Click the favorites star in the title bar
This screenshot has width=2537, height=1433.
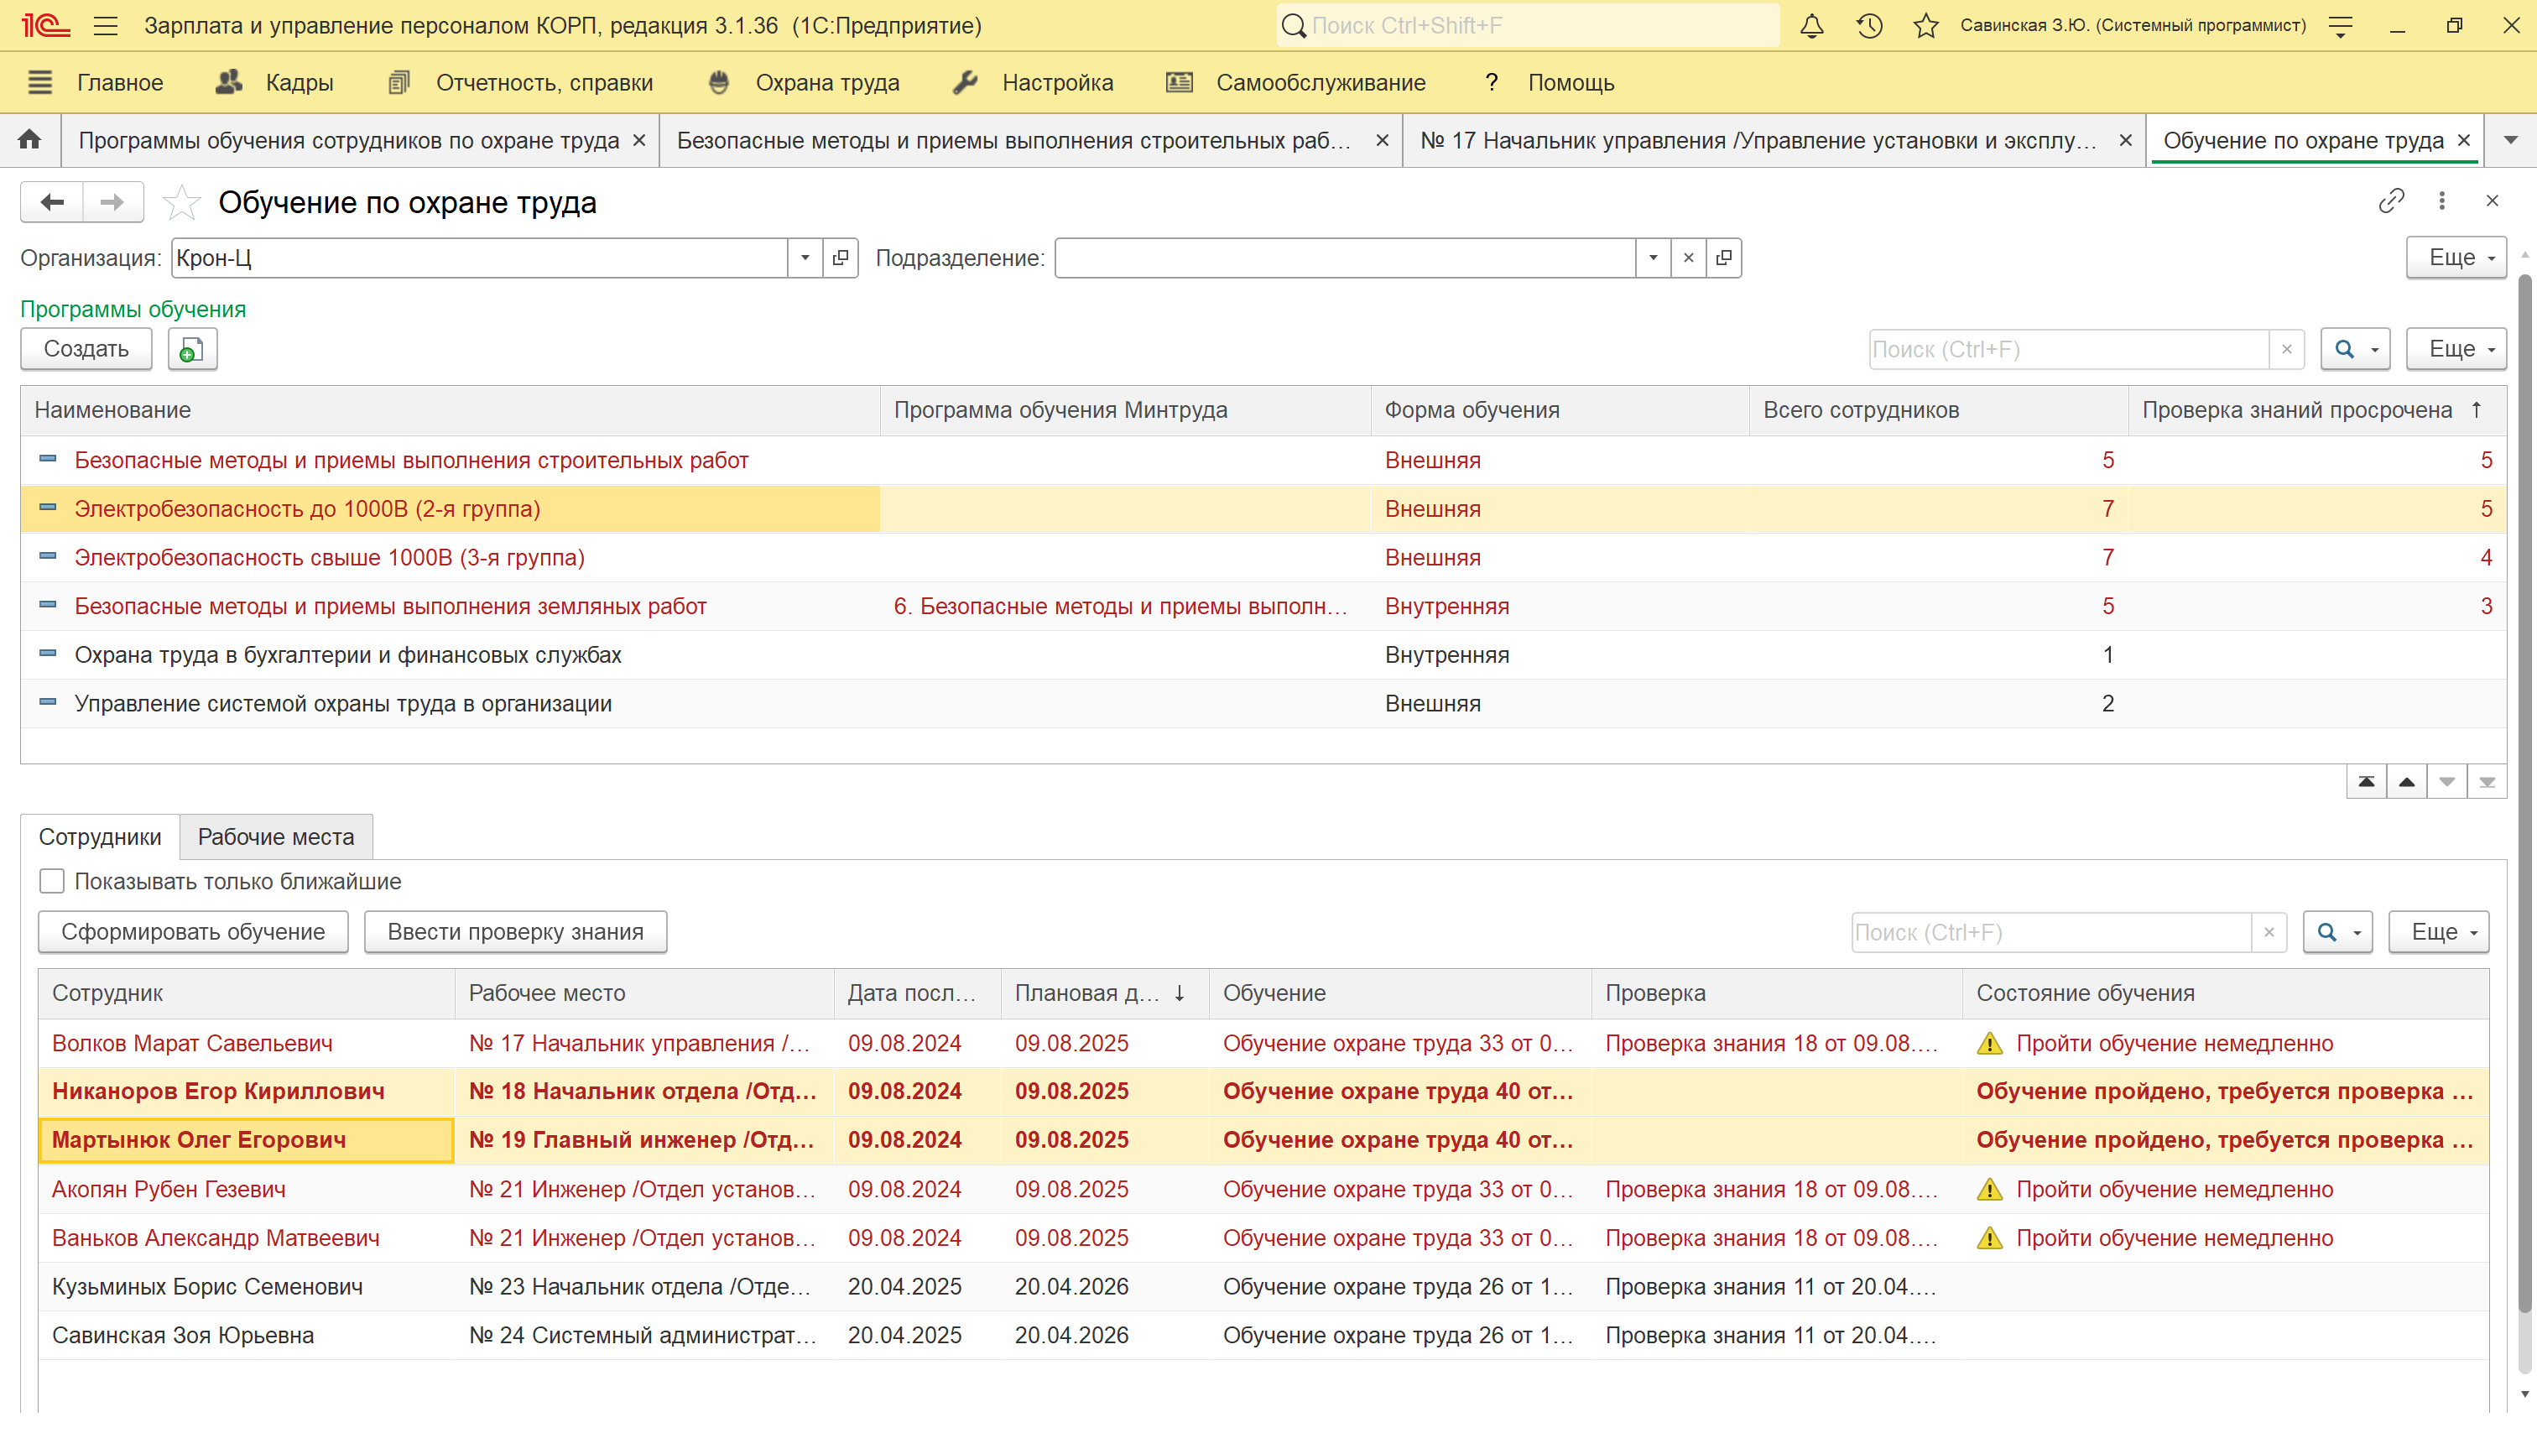point(1925,26)
